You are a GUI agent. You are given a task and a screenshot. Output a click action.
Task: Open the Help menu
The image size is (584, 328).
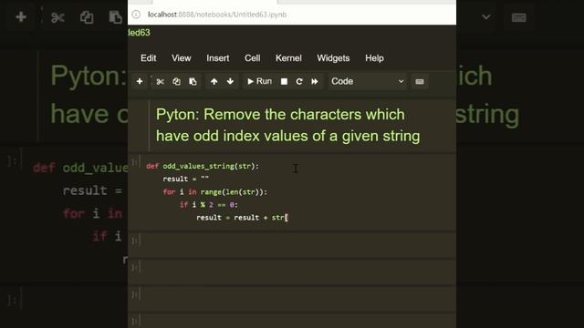(374, 58)
